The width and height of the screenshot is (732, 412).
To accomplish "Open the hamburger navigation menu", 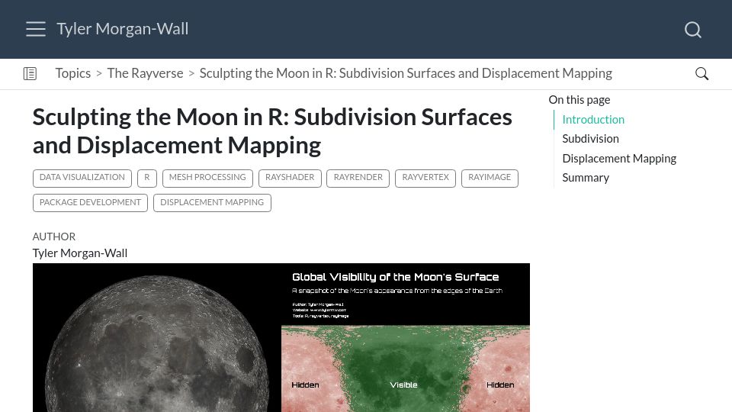I will tap(36, 29).
